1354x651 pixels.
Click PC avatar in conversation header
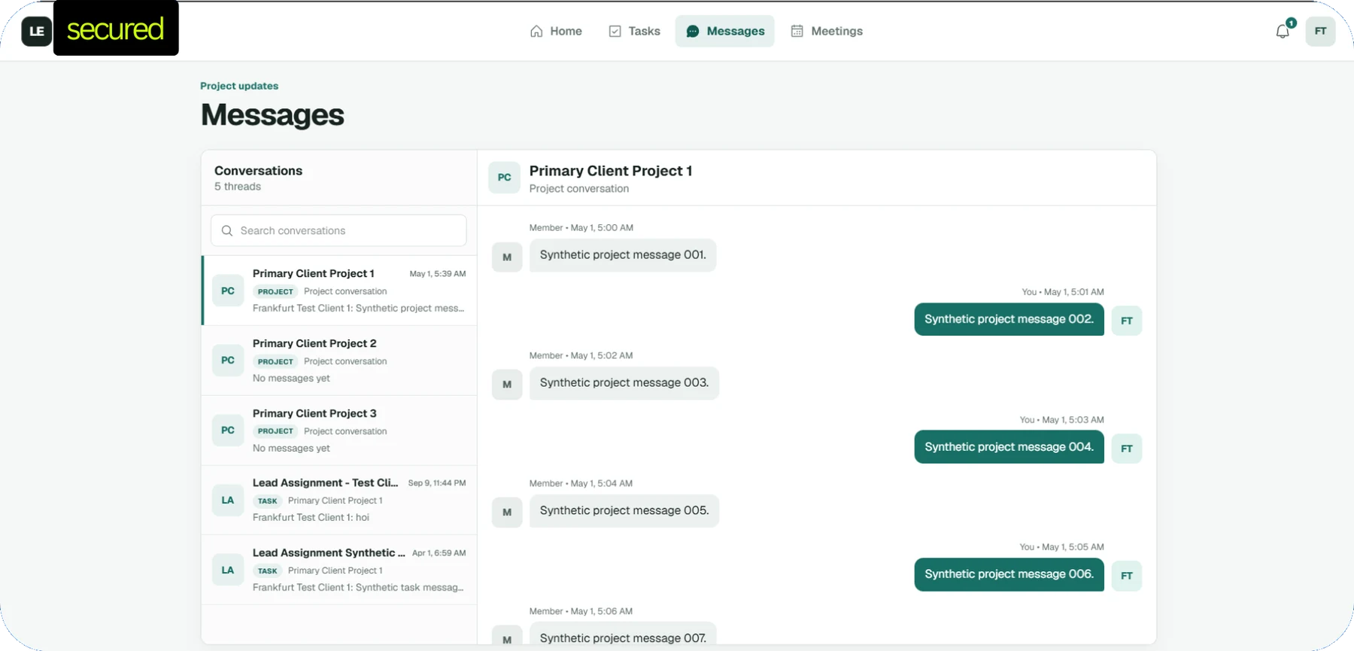click(504, 178)
